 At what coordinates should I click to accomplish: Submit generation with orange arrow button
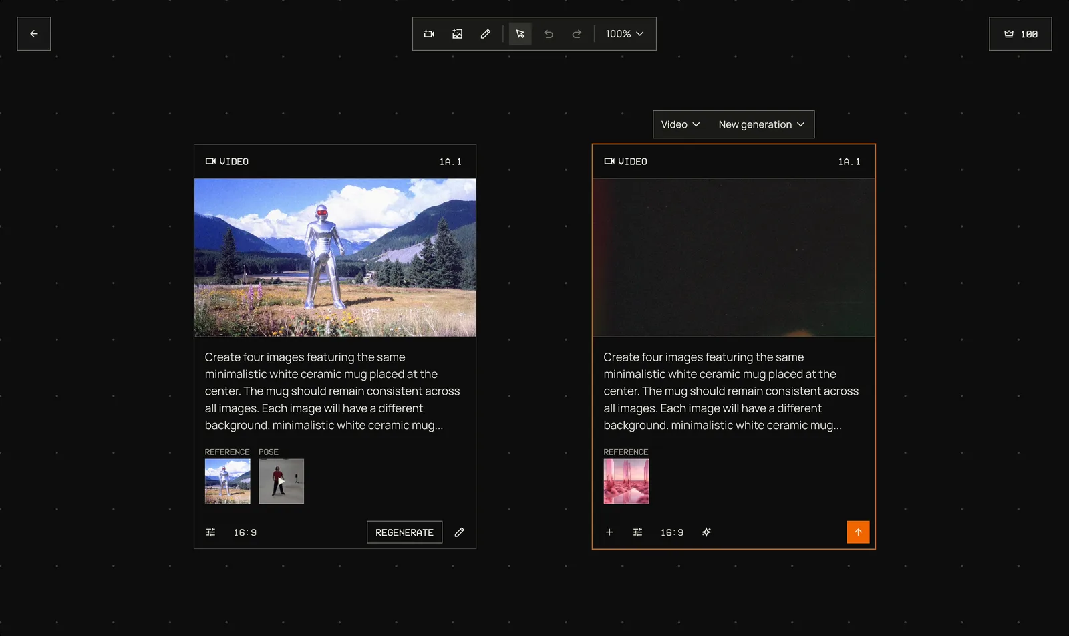858,532
